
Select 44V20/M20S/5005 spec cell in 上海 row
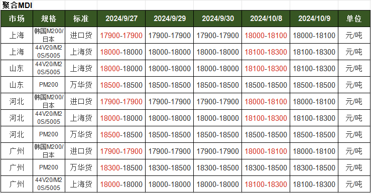pyautogui.click(x=49, y=52)
